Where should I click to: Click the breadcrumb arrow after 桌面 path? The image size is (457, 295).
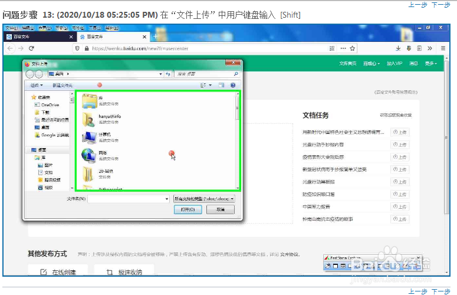pos(68,74)
